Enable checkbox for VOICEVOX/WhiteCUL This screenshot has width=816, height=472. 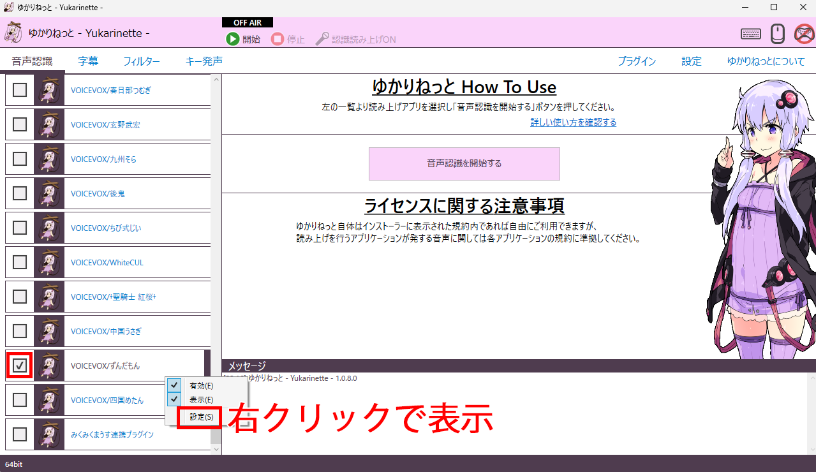click(x=20, y=262)
